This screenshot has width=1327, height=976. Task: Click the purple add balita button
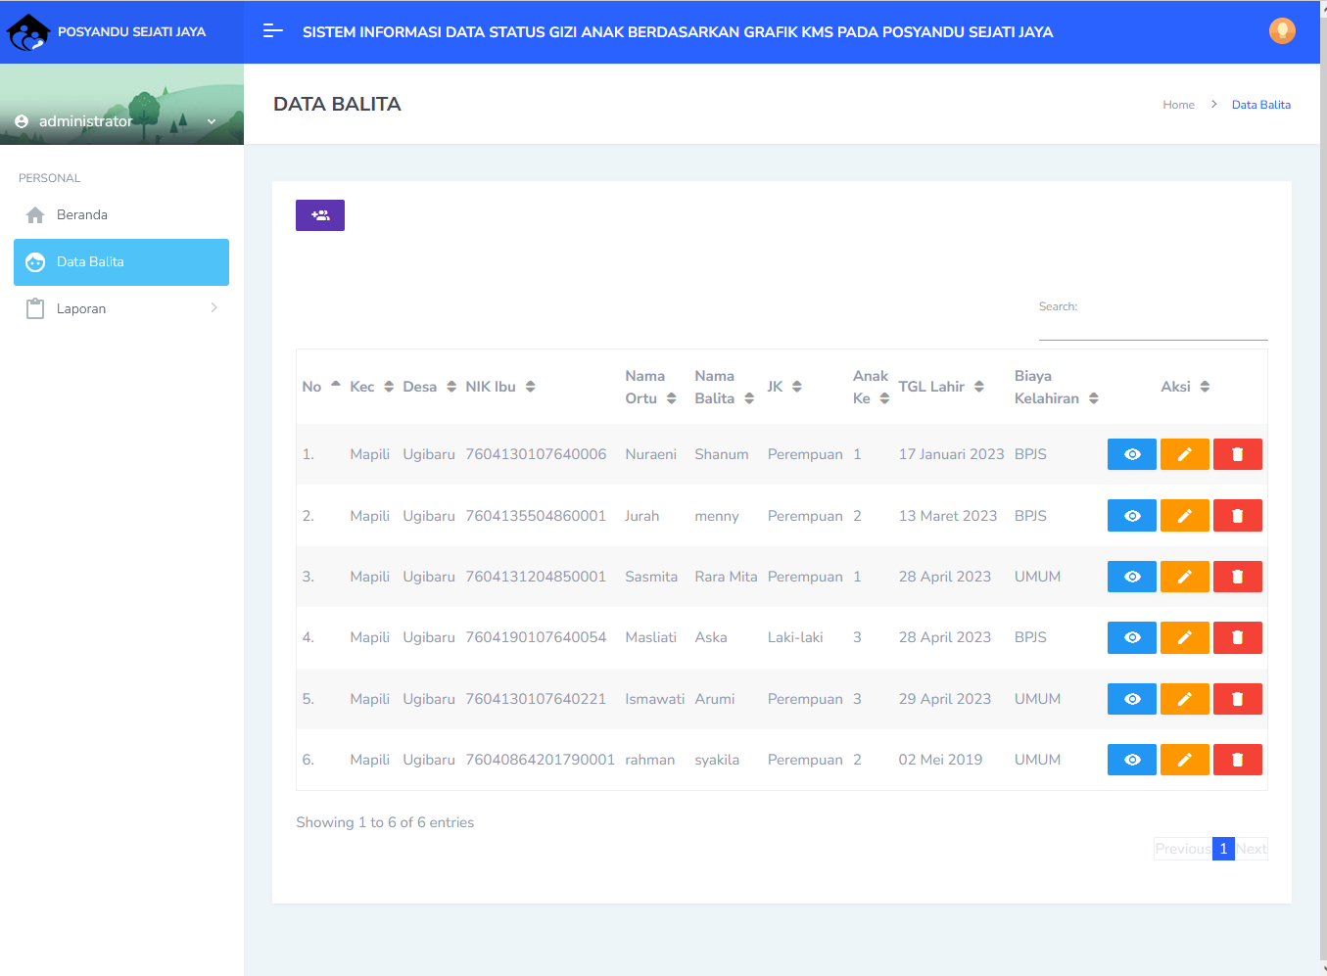[x=319, y=215]
